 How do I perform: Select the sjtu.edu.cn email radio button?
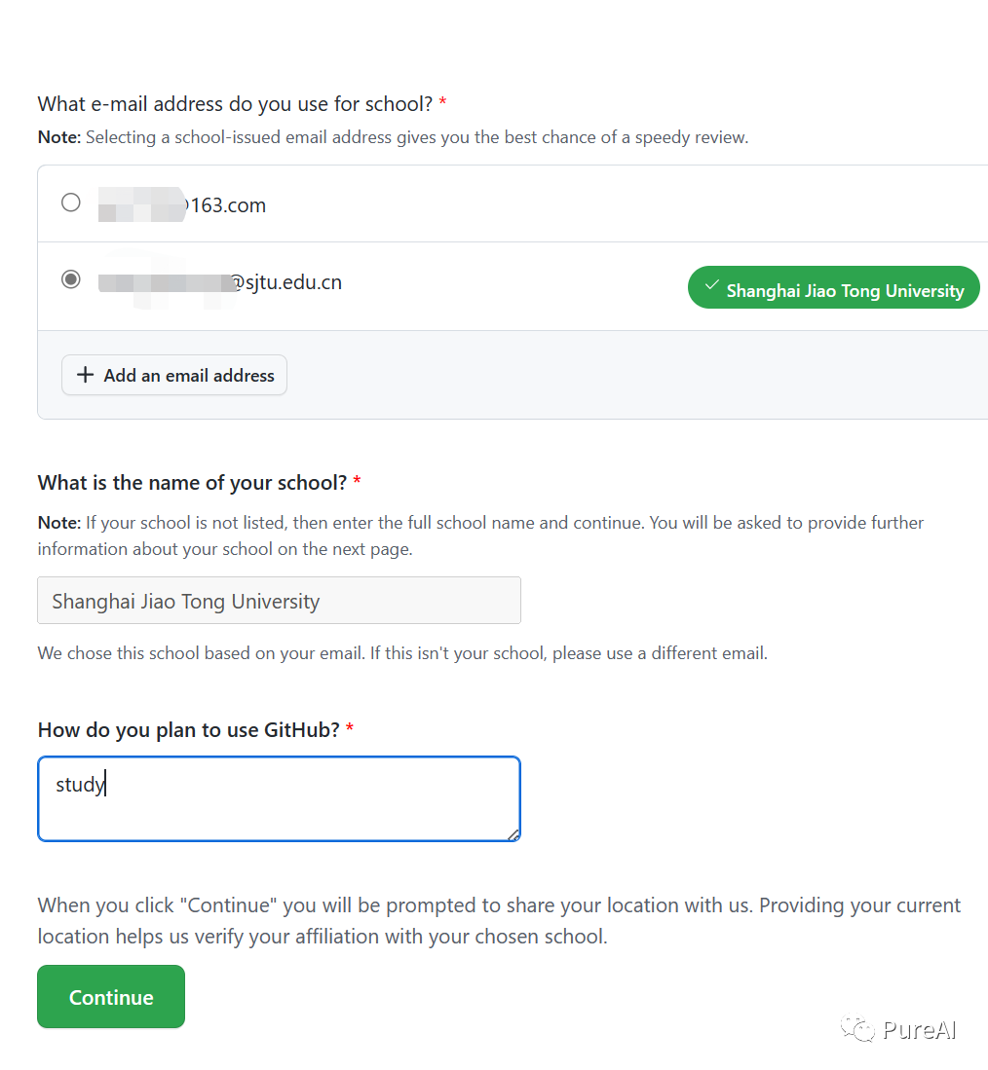[70, 279]
